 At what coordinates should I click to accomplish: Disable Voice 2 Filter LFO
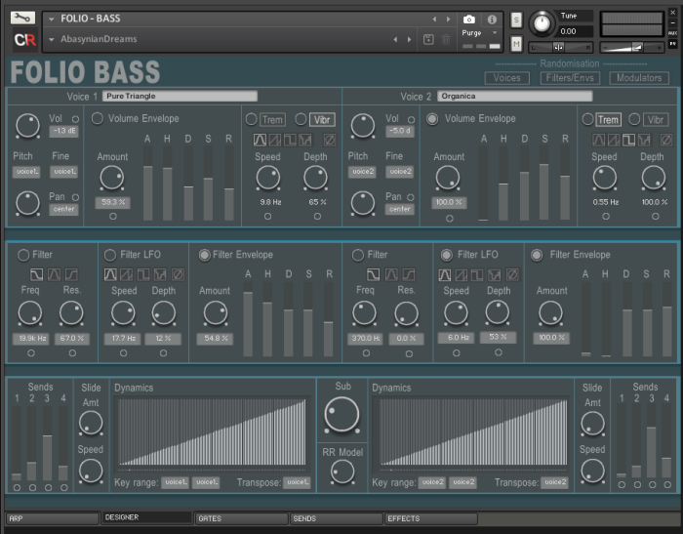447,255
